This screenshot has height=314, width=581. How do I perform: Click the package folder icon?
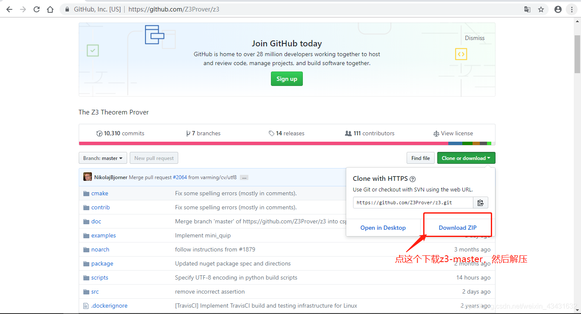point(86,263)
